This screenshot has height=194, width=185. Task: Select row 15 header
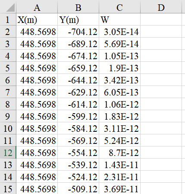(x=8, y=188)
